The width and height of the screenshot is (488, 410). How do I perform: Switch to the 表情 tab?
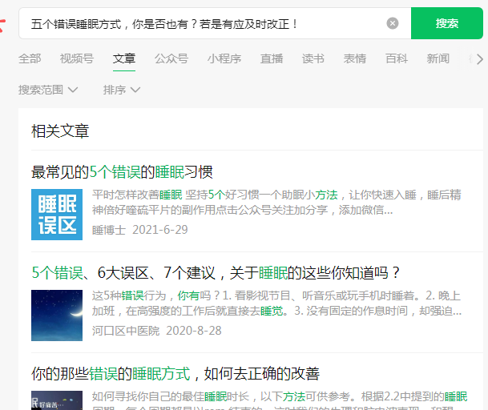pyautogui.click(x=355, y=58)
